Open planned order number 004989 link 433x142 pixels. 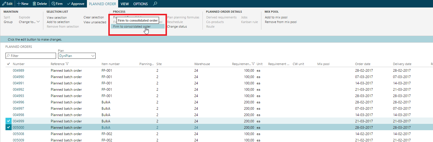18,71
